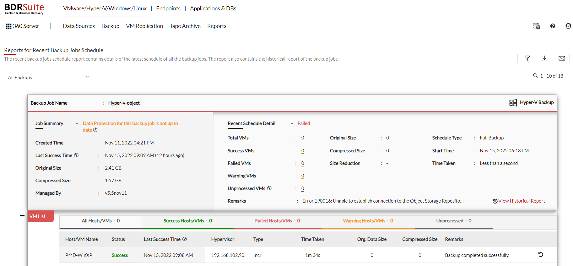This screenshot has width=573, height=266.
Task: Open the Tape Archive menu
Action: tap(185, 26)
